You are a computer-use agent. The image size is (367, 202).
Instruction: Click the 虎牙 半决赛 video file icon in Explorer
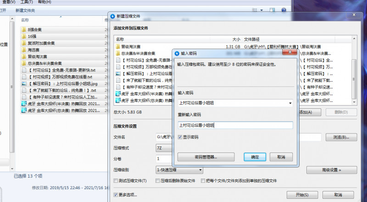coord(24,104)
